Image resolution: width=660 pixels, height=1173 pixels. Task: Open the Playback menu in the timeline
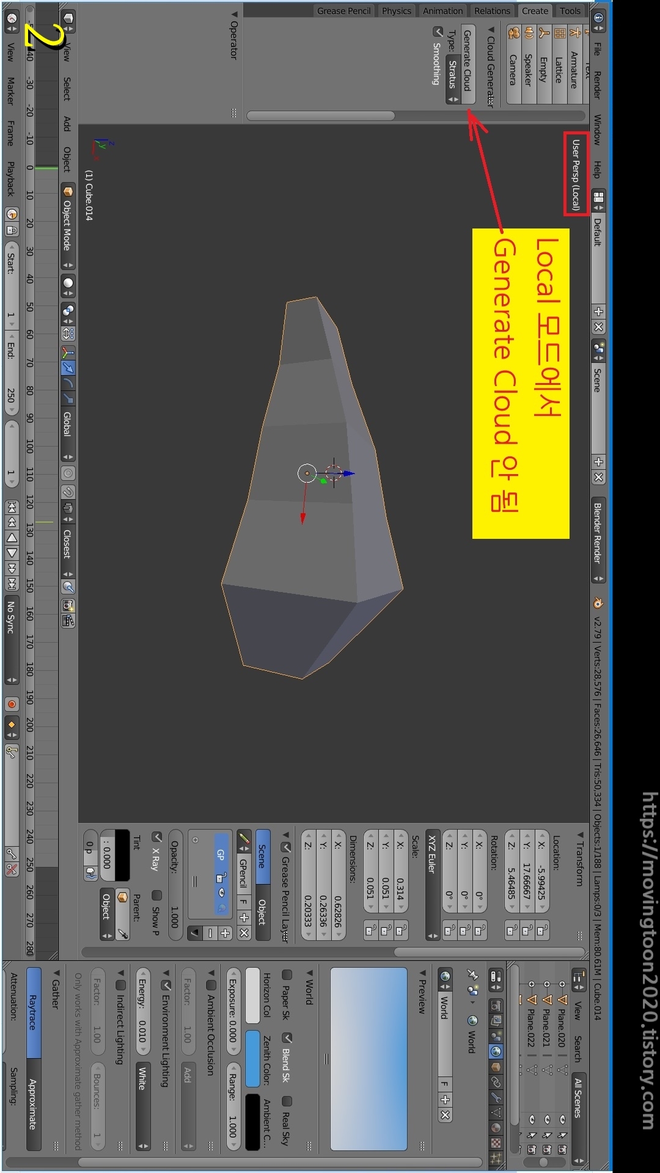tap(10, 178)
